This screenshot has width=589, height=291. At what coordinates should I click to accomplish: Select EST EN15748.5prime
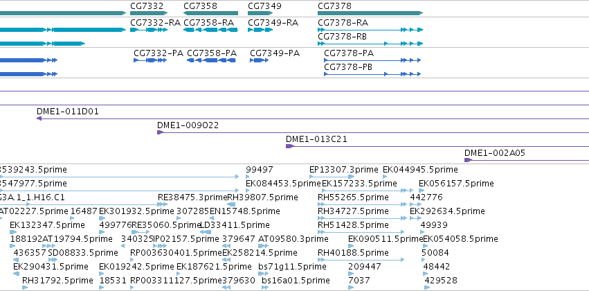[x=244, y=211]
